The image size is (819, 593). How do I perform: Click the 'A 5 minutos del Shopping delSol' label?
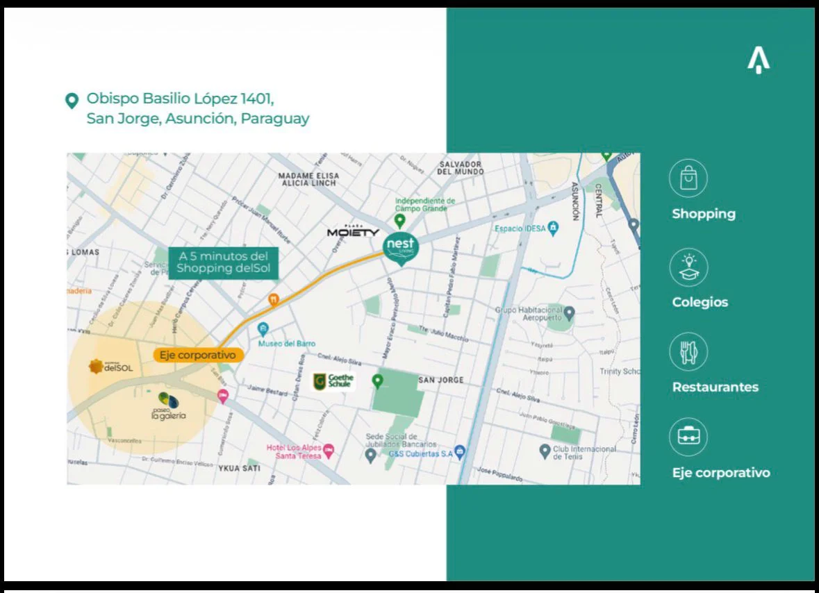[x=223, y=262]
